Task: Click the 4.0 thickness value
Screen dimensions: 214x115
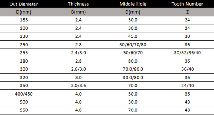Action: (78, 94)
